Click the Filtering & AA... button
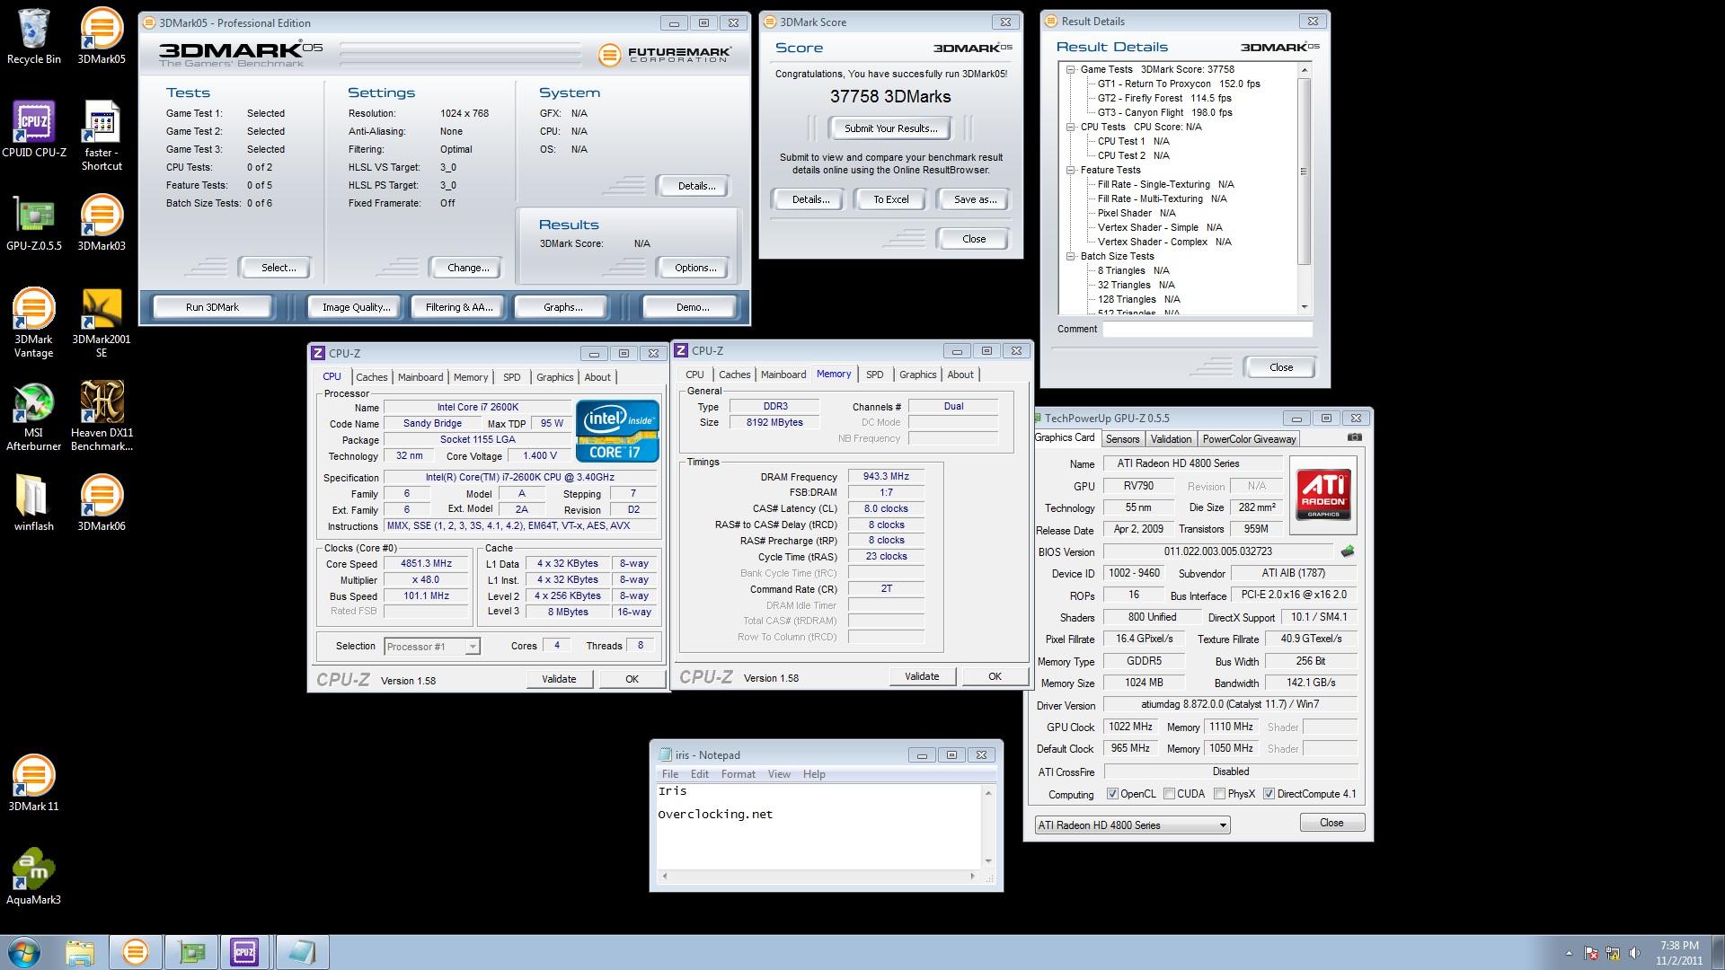This screenshot has height=970, width=1725. (458, 307)
